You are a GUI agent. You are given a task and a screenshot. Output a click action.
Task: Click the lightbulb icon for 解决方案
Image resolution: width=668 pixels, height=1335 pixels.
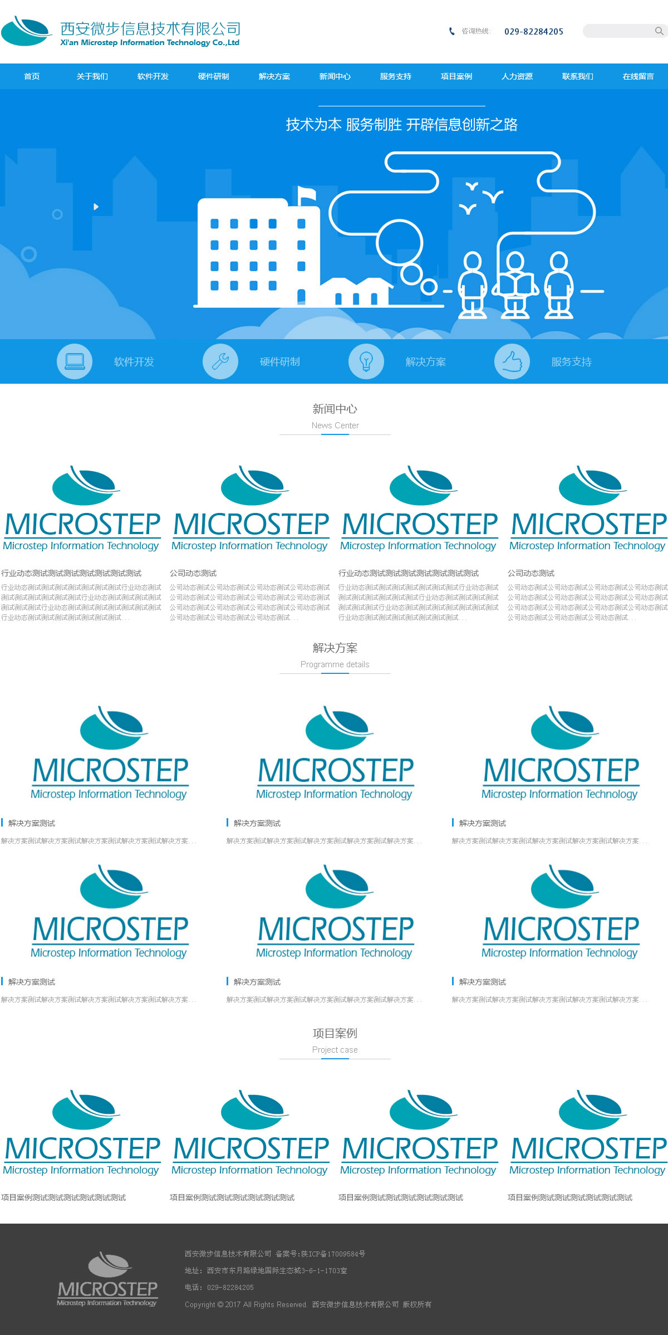pos(366,361)
